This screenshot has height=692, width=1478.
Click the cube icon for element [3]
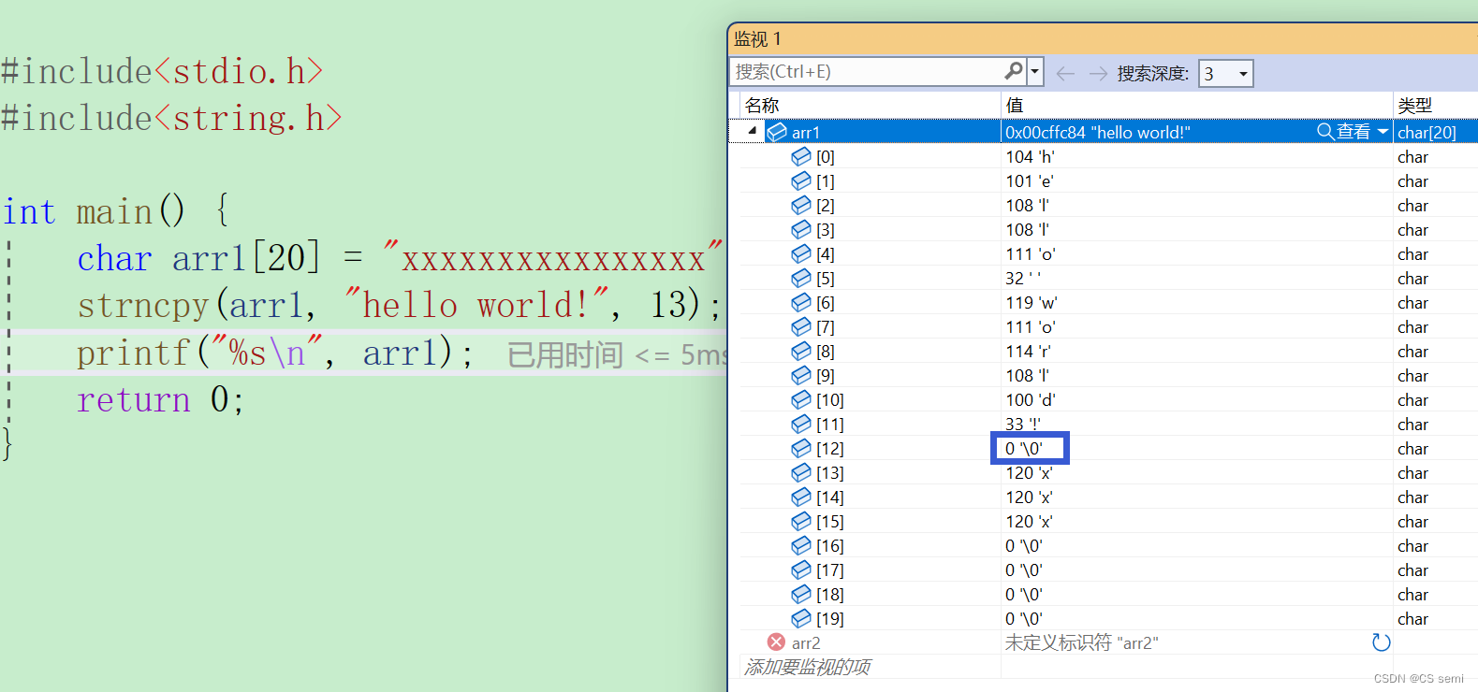click(801, 229)
